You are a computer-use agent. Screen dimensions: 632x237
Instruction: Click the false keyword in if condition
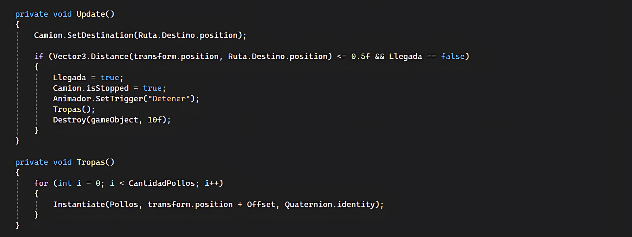(x=453, y=56)
